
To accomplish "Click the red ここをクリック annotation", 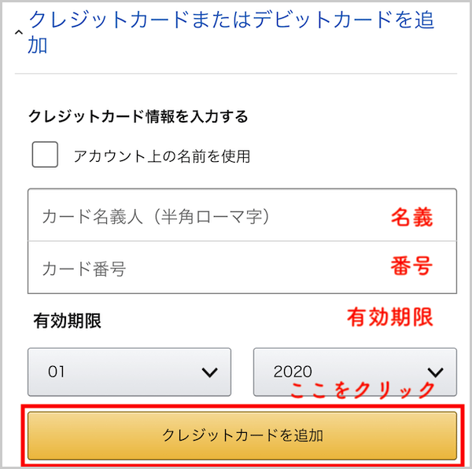I will [x=363, y=390].
